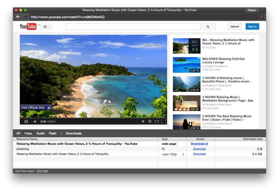Viewport: 279px width, 192px height.
Task: Go forward with the forward arrow
Action: 25,17
